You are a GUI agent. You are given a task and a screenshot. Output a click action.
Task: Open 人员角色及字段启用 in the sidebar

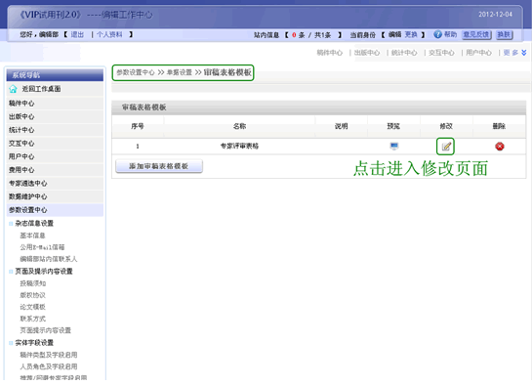(x=49, y=366)
